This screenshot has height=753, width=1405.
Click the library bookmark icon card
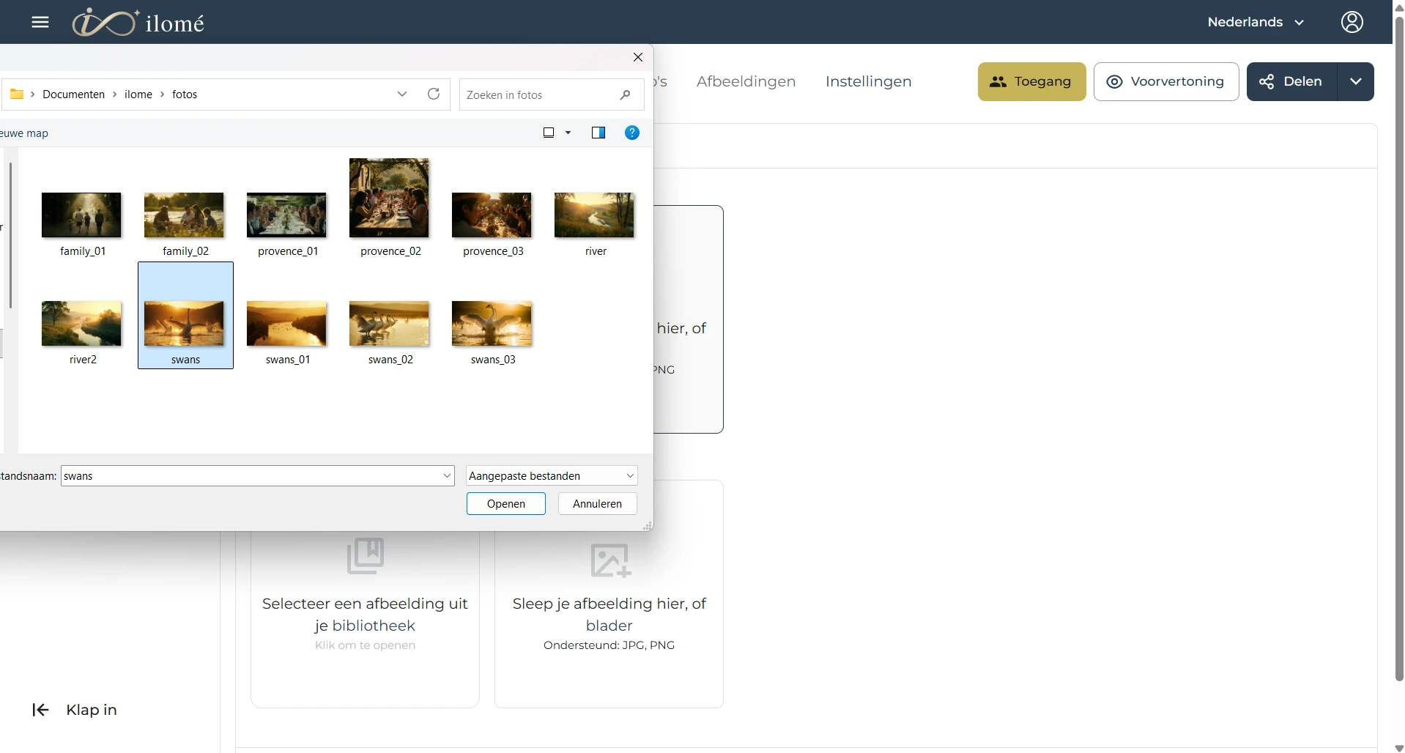365,555
